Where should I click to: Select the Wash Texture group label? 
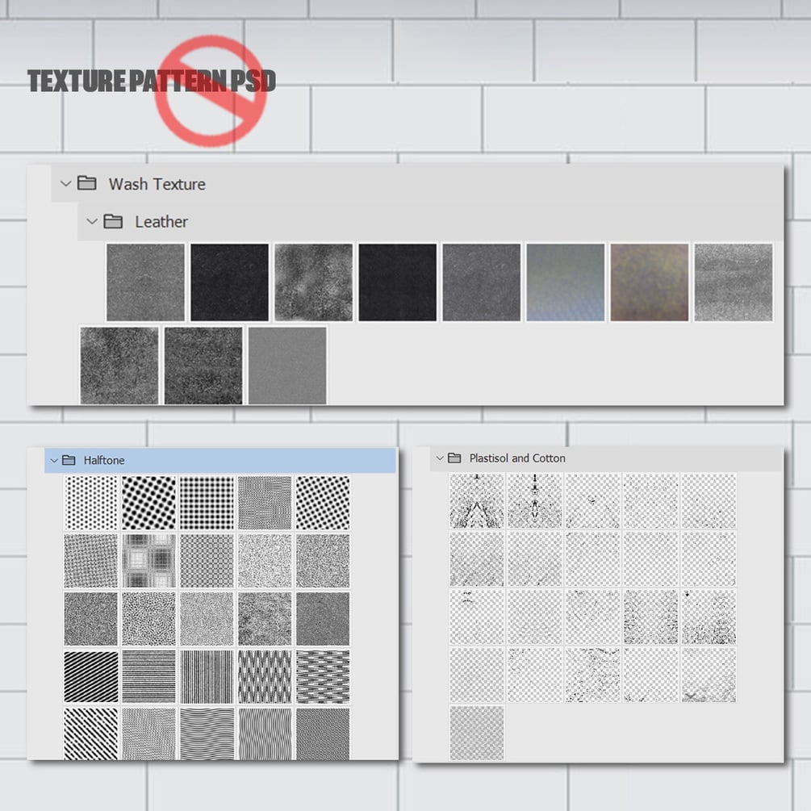(x=157, y=184)
